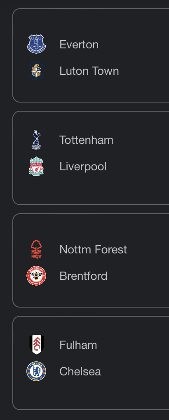
Task: Click the Chelsea lion crest
Action: pos(36,371)
